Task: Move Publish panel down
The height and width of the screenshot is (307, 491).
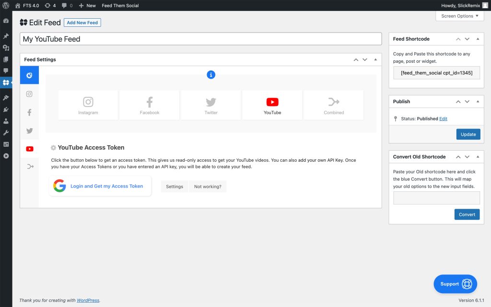Action: (467, 102)
